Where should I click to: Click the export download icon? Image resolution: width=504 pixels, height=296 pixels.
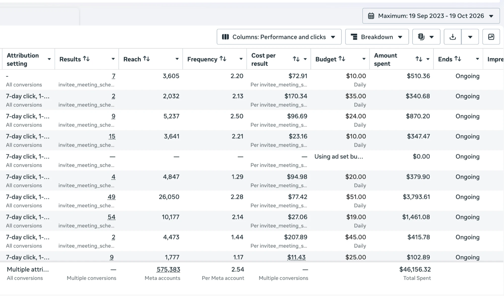(453, 37)
